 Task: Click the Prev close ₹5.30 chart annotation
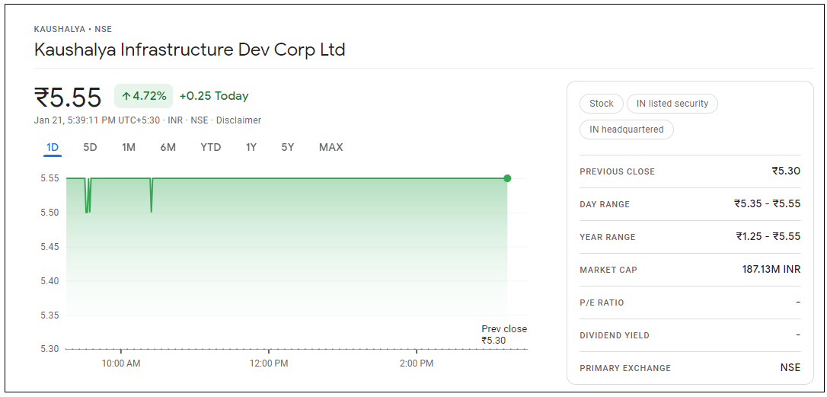[504, 335]
